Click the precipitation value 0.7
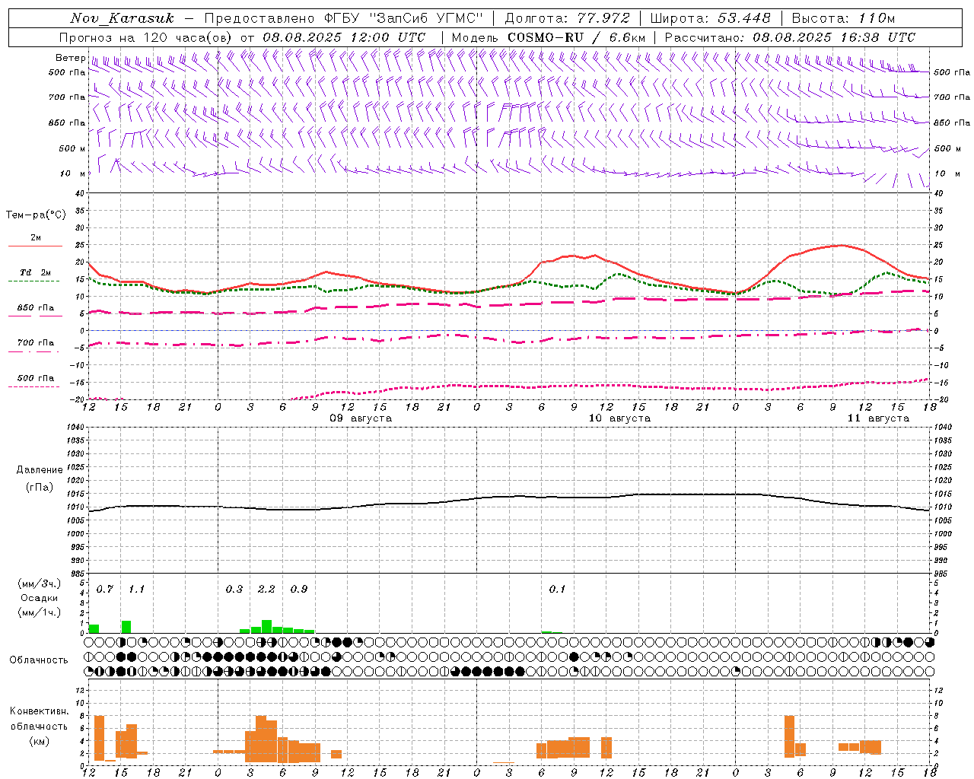Screen dimensions: 974x779 (105, 589)
